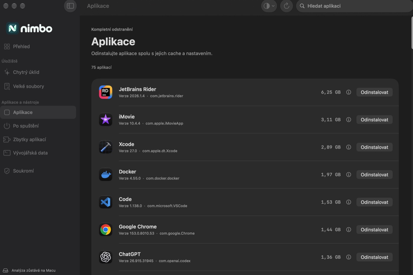Uninstall Xcode with Odinstalovat
Screen dimensions: 413x275
pyautogui.click(x=374, y=147)
